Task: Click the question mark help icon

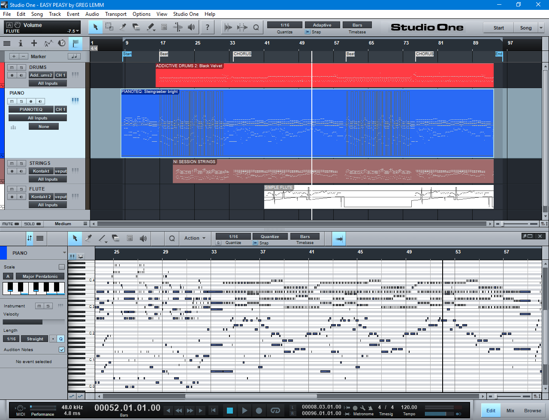Action: (208, 27)
